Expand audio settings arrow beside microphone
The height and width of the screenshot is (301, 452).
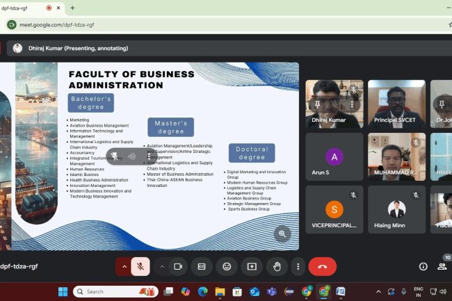[x=124, y=266]
